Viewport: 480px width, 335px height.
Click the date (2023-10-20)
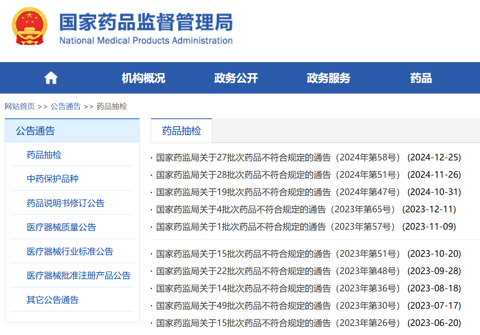[434, 254]
